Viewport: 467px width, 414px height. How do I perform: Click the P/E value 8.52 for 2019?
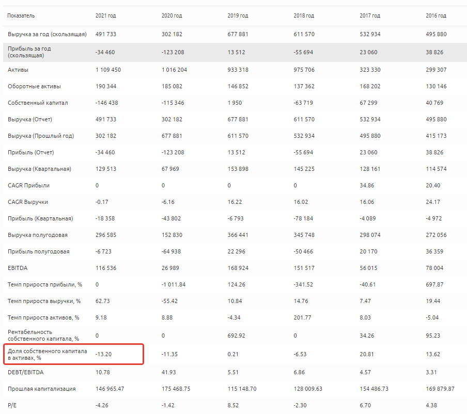[235, 405]
